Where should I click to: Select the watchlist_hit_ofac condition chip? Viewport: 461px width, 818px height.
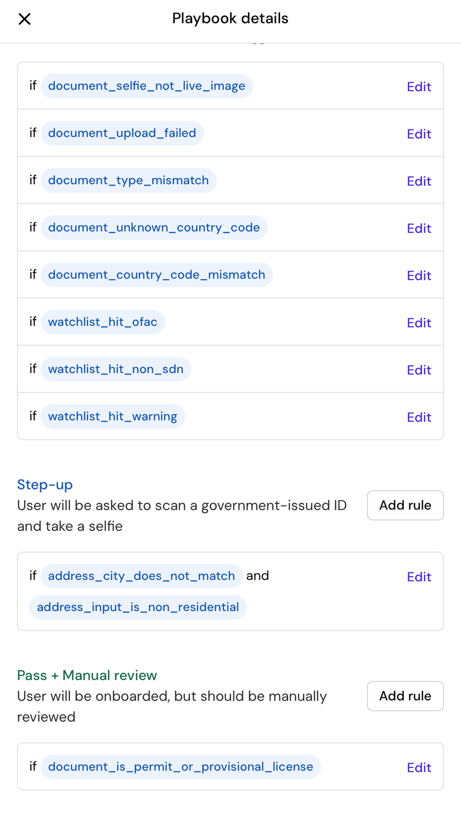coord(102,322)
